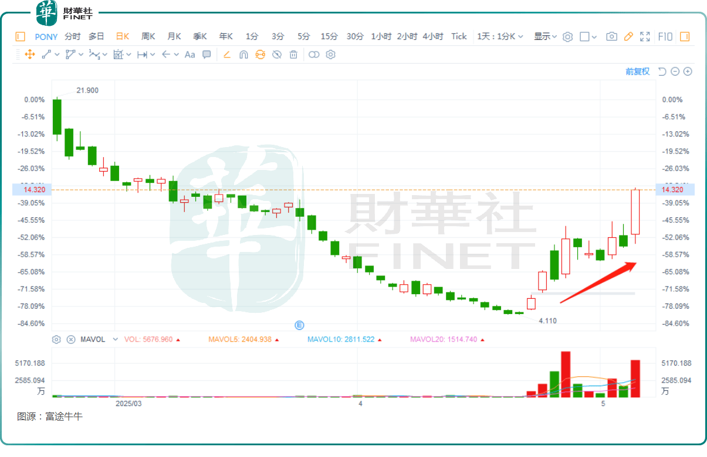Expand the measurement tool options arrow

pos(153,55)
